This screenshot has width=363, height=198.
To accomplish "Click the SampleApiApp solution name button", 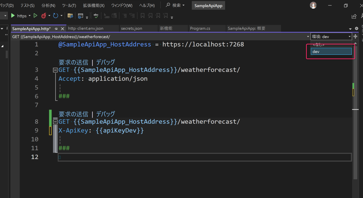I will (x=208, y=5).
